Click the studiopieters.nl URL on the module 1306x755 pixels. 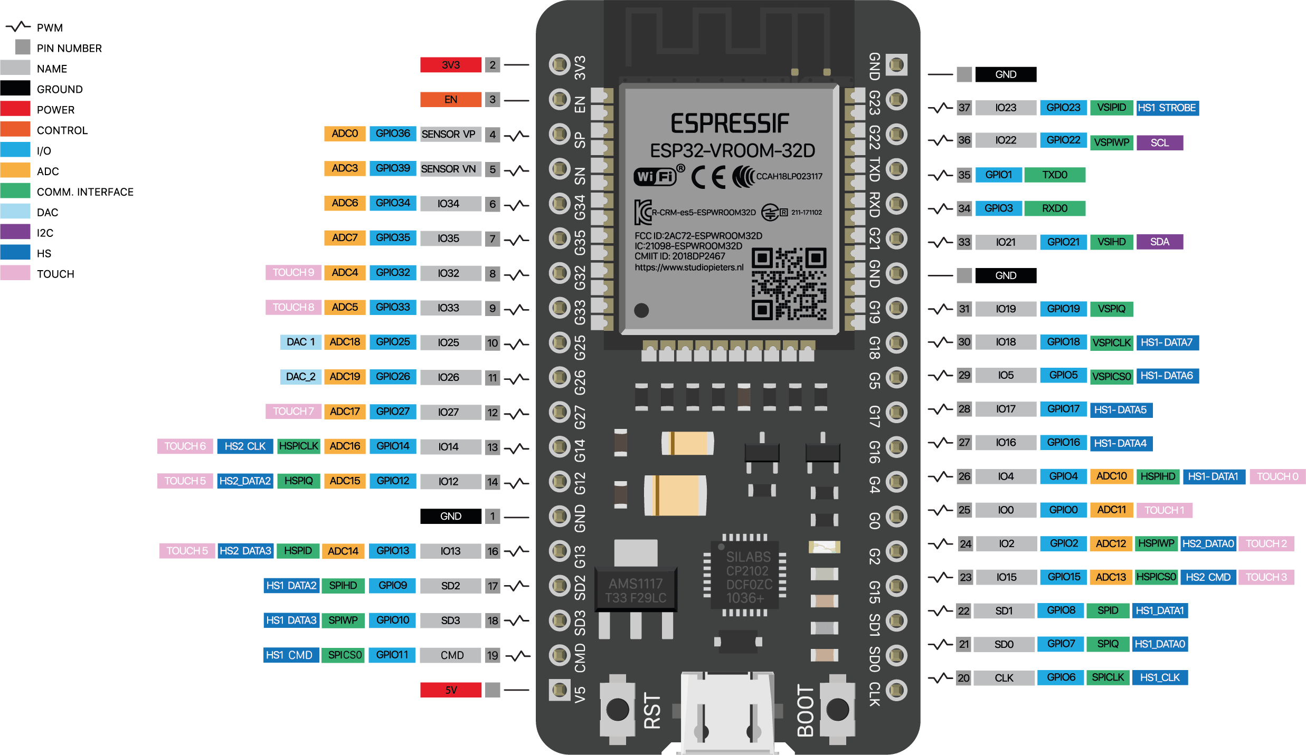tap(688, 267)
